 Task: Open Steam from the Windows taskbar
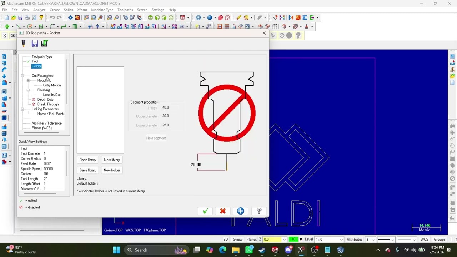pos(262,250)
